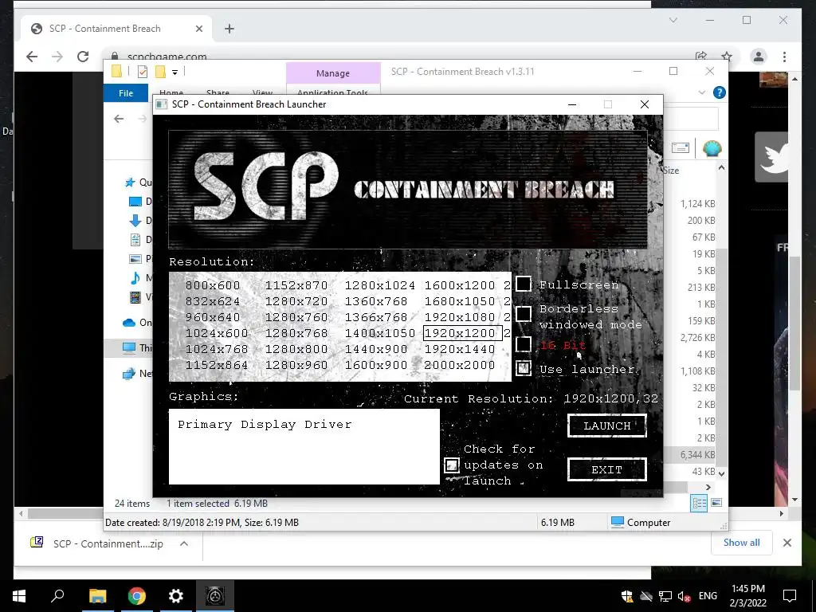Select 1152x870 resolution
This screenshot has height=612, width=816.
pos(296,286)
